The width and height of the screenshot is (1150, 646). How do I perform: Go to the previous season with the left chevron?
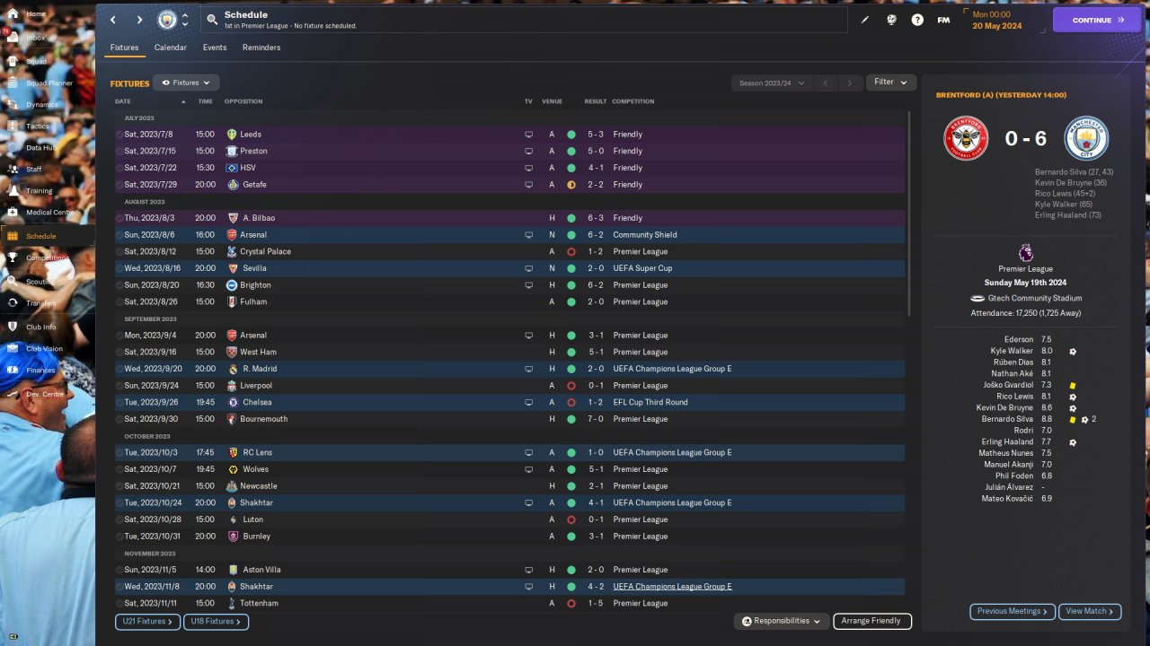click(825, 83)
